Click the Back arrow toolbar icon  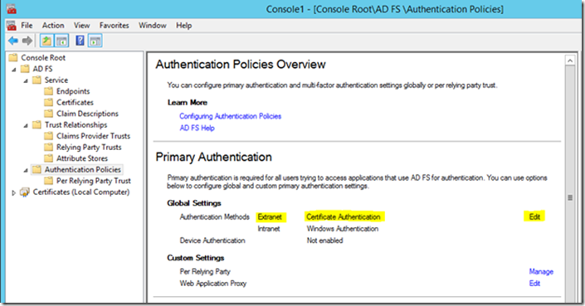[x=13, y=41]
